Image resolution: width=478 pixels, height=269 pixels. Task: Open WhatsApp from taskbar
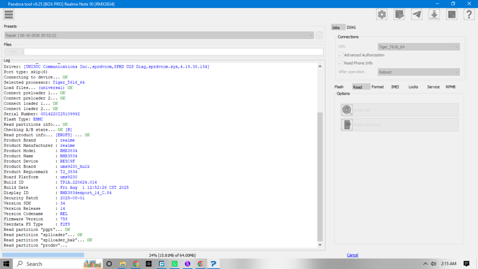point(175,264)
